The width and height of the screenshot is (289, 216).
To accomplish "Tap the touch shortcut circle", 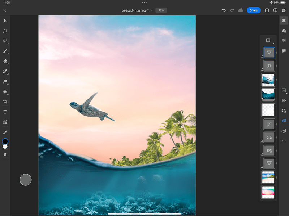I will [26, 180].
